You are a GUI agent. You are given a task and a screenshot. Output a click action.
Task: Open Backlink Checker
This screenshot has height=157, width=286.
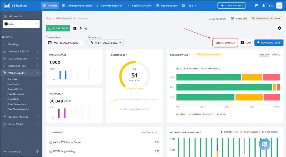coord(139,6)
